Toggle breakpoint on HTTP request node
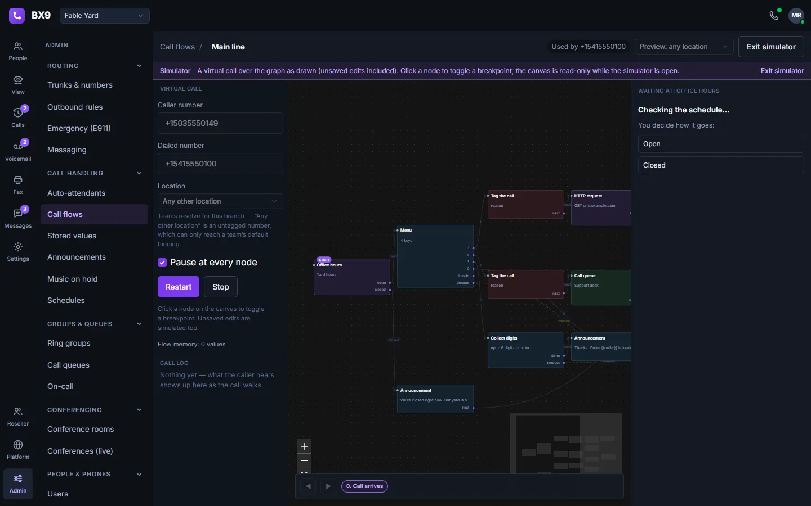The height and width of the screenshot is (506, 811). pyautogui.click(x=601, y=208)
